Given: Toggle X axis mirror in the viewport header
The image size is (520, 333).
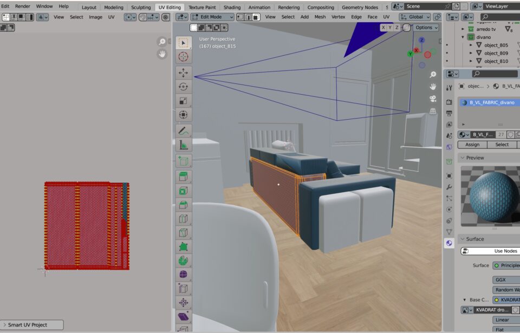Looking at the screenshot, I should point(384,27).
